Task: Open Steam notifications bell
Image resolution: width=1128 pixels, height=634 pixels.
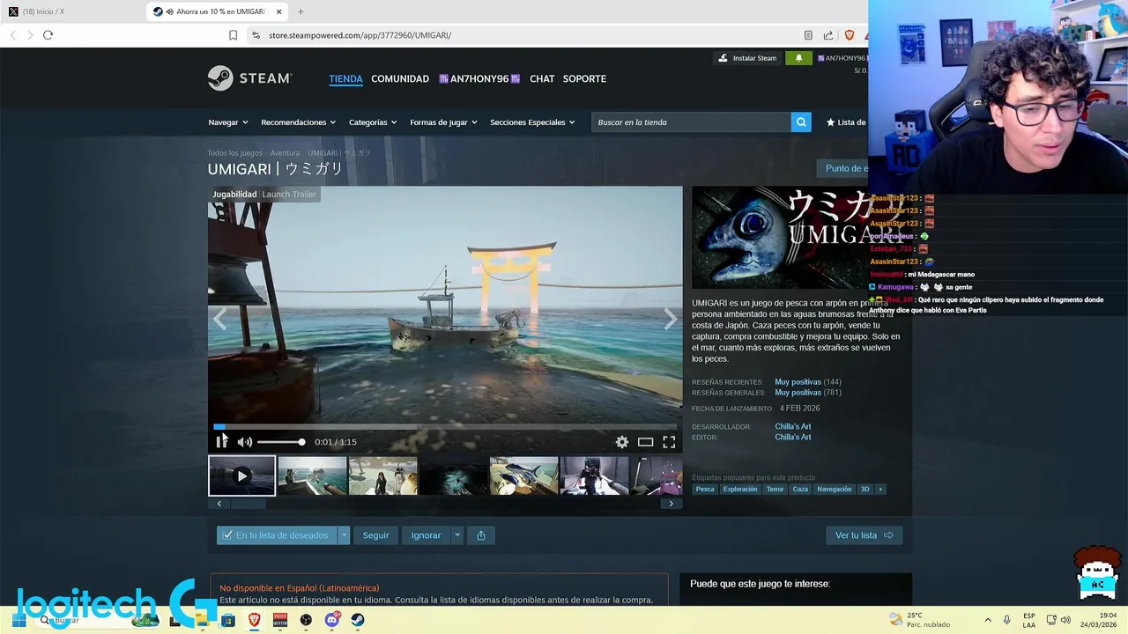Action: (x=799, y=58)
